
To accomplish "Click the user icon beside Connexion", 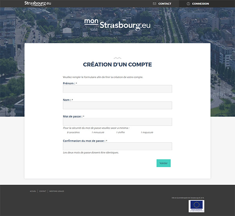I will pyautogui.click(x=188, y=4).
